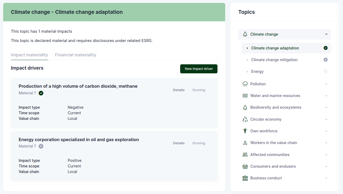Switch to the Financial materiality tab
The height and width of the screenshot is (194, 343).
(75, 55)
